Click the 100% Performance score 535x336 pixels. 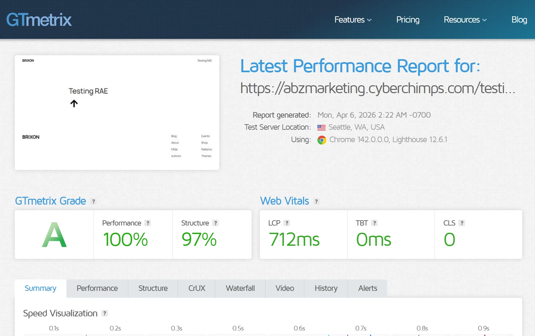pyautogui.click(x=126, y=239)
